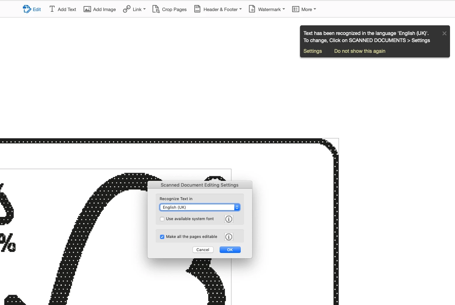
Task: Click the 'Text has been recognized' notification message
Action: coord(367,37)
